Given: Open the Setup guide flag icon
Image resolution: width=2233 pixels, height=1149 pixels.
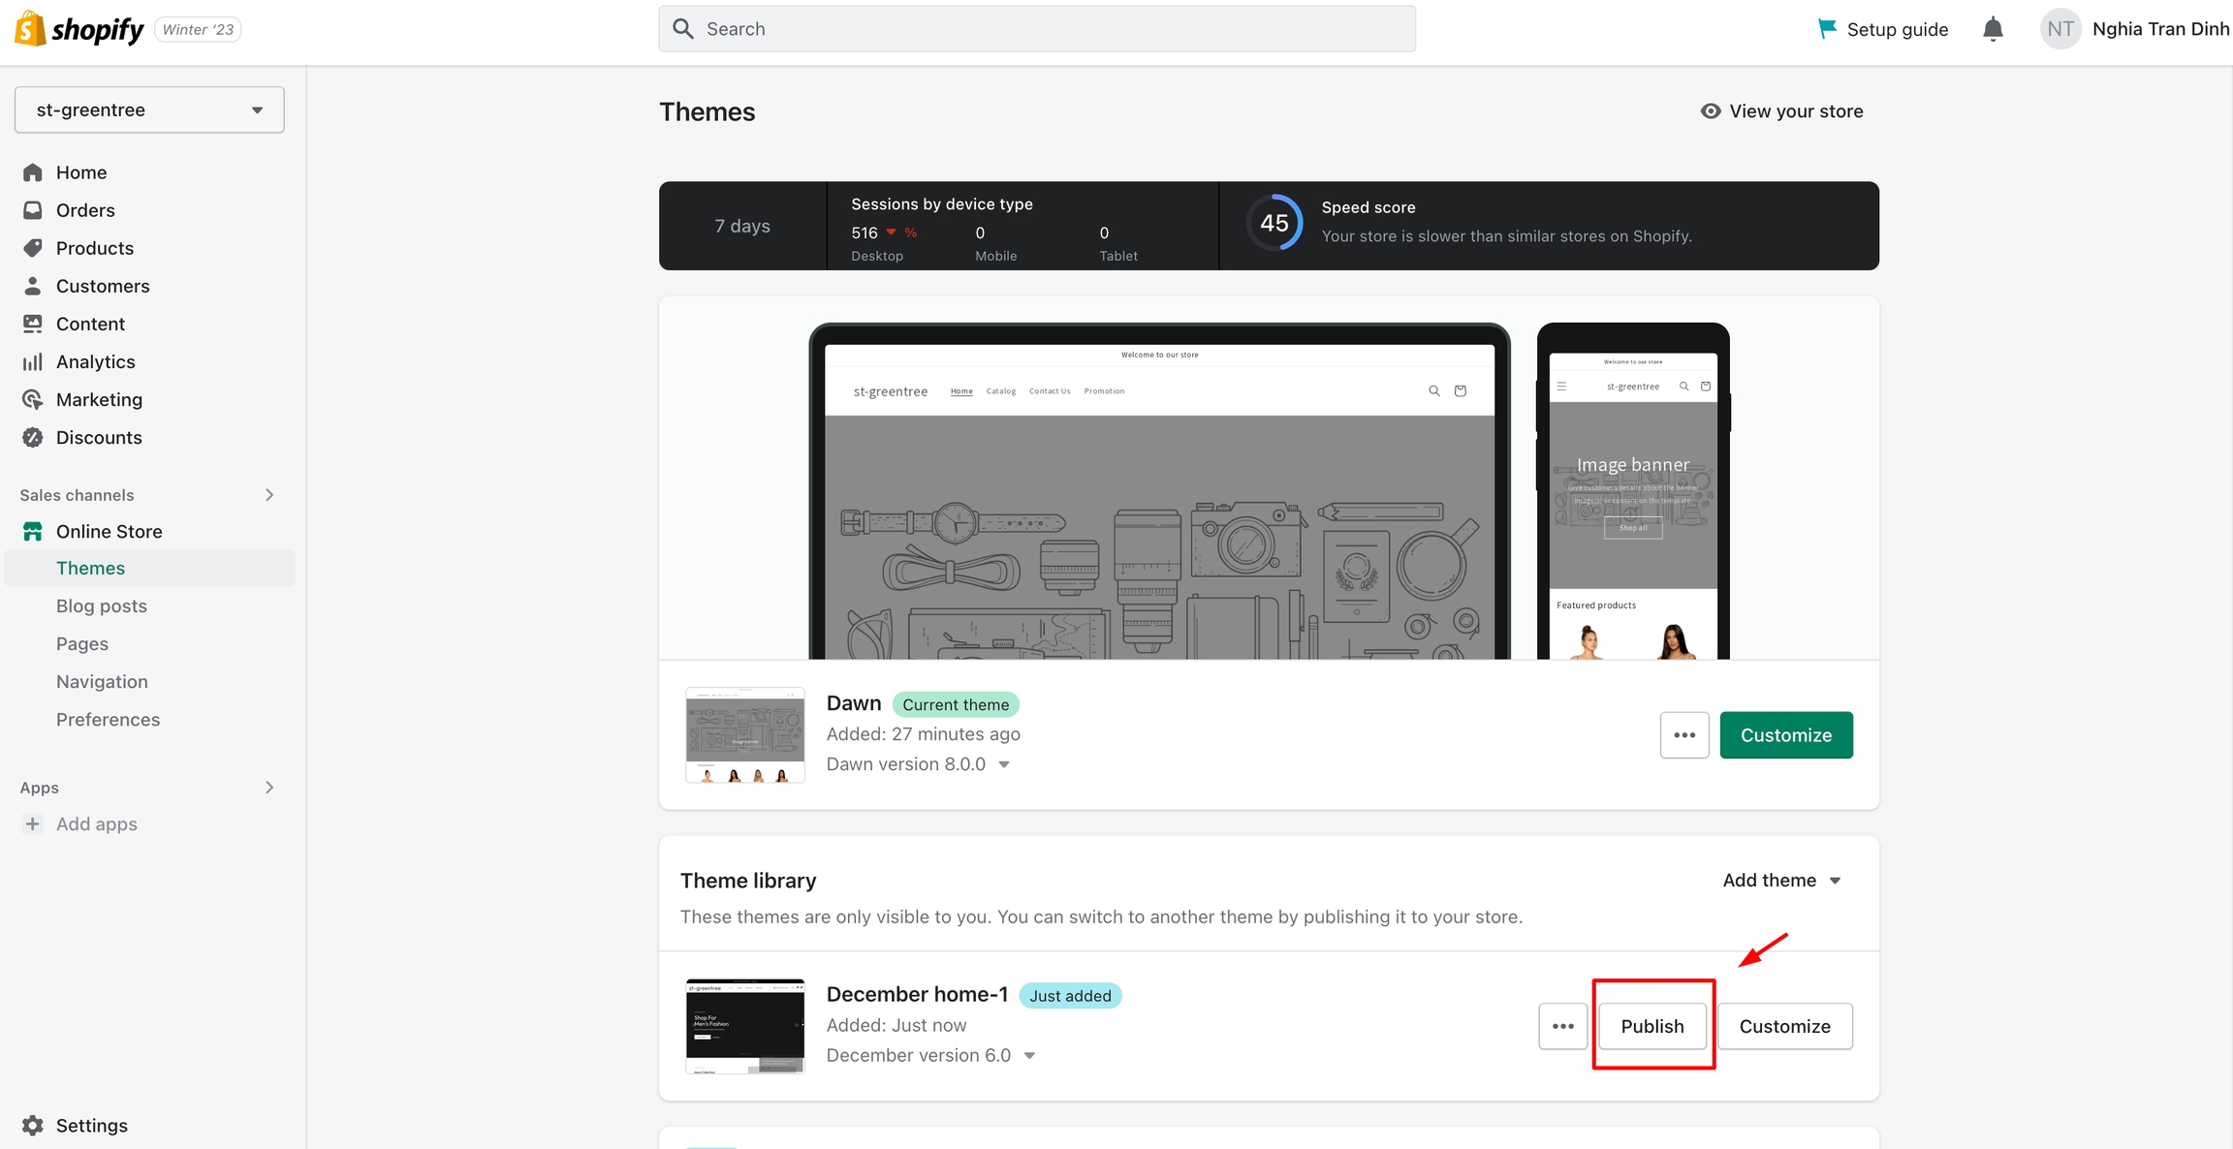Looking at the screenshot, I should pos(1827,29).
